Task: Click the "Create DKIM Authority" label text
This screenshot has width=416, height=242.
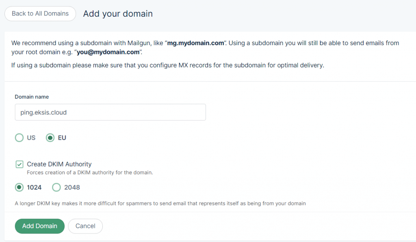Action: (x=59, y=164)
